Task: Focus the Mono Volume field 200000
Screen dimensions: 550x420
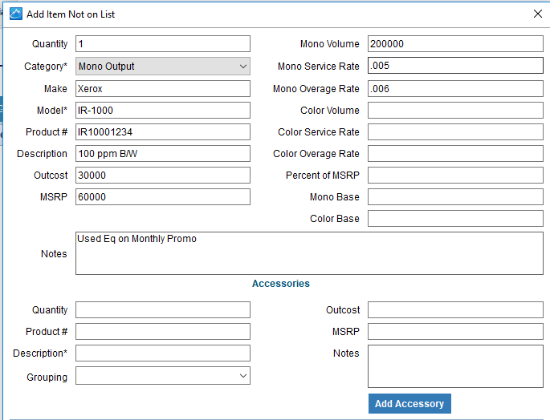Action: (455, 44)
